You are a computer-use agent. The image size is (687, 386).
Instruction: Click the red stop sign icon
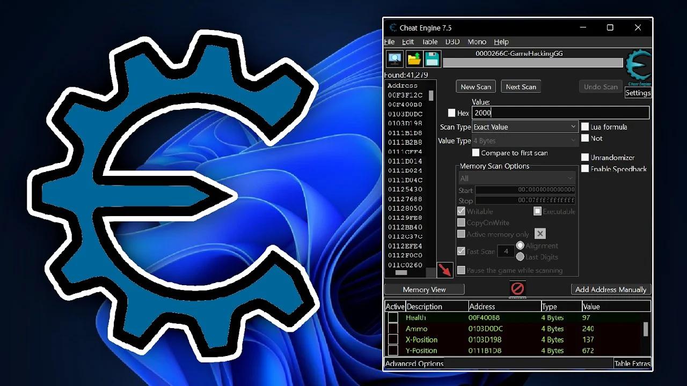[517, 288]
